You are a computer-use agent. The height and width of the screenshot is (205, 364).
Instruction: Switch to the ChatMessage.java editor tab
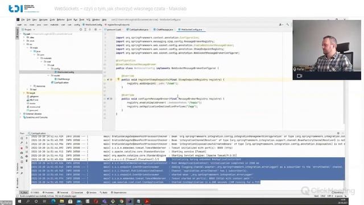[x=164, y=30]
